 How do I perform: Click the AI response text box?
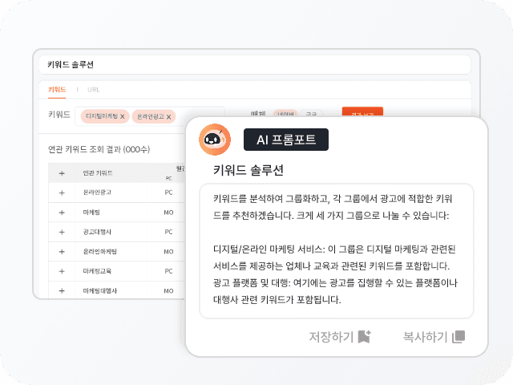click(x=337, y=251)
